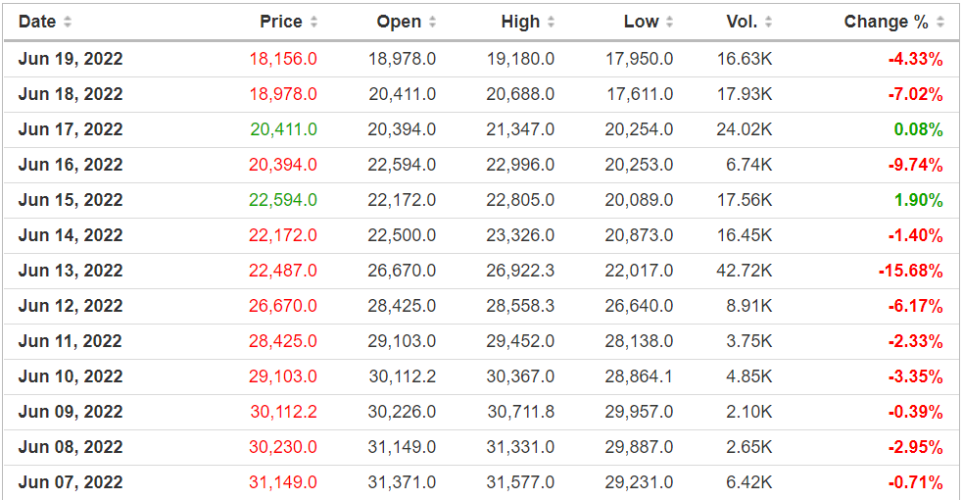Click the Open value 18,978.0

[403, 59]
